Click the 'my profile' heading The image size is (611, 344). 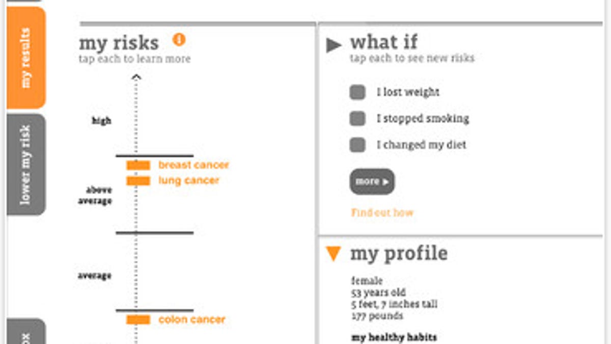point(399,253)
